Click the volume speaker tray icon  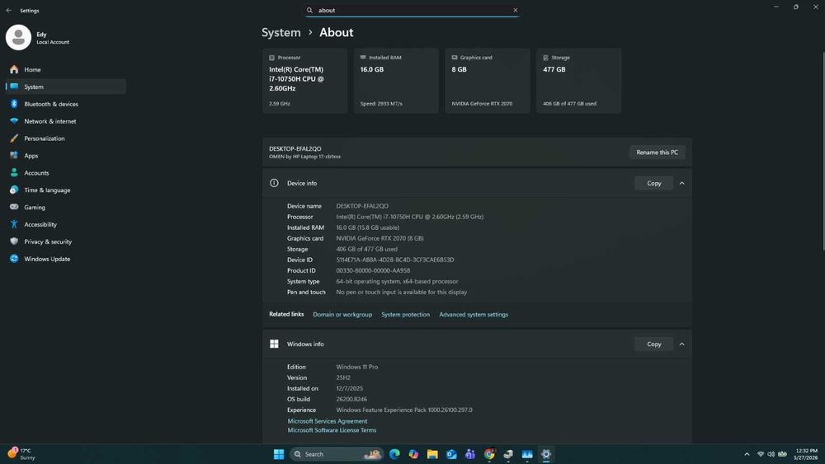pyautogui.click(x=771, y=454)
